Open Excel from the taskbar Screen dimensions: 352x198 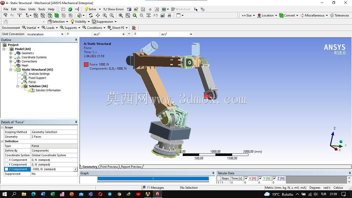[x=53, y=194]
